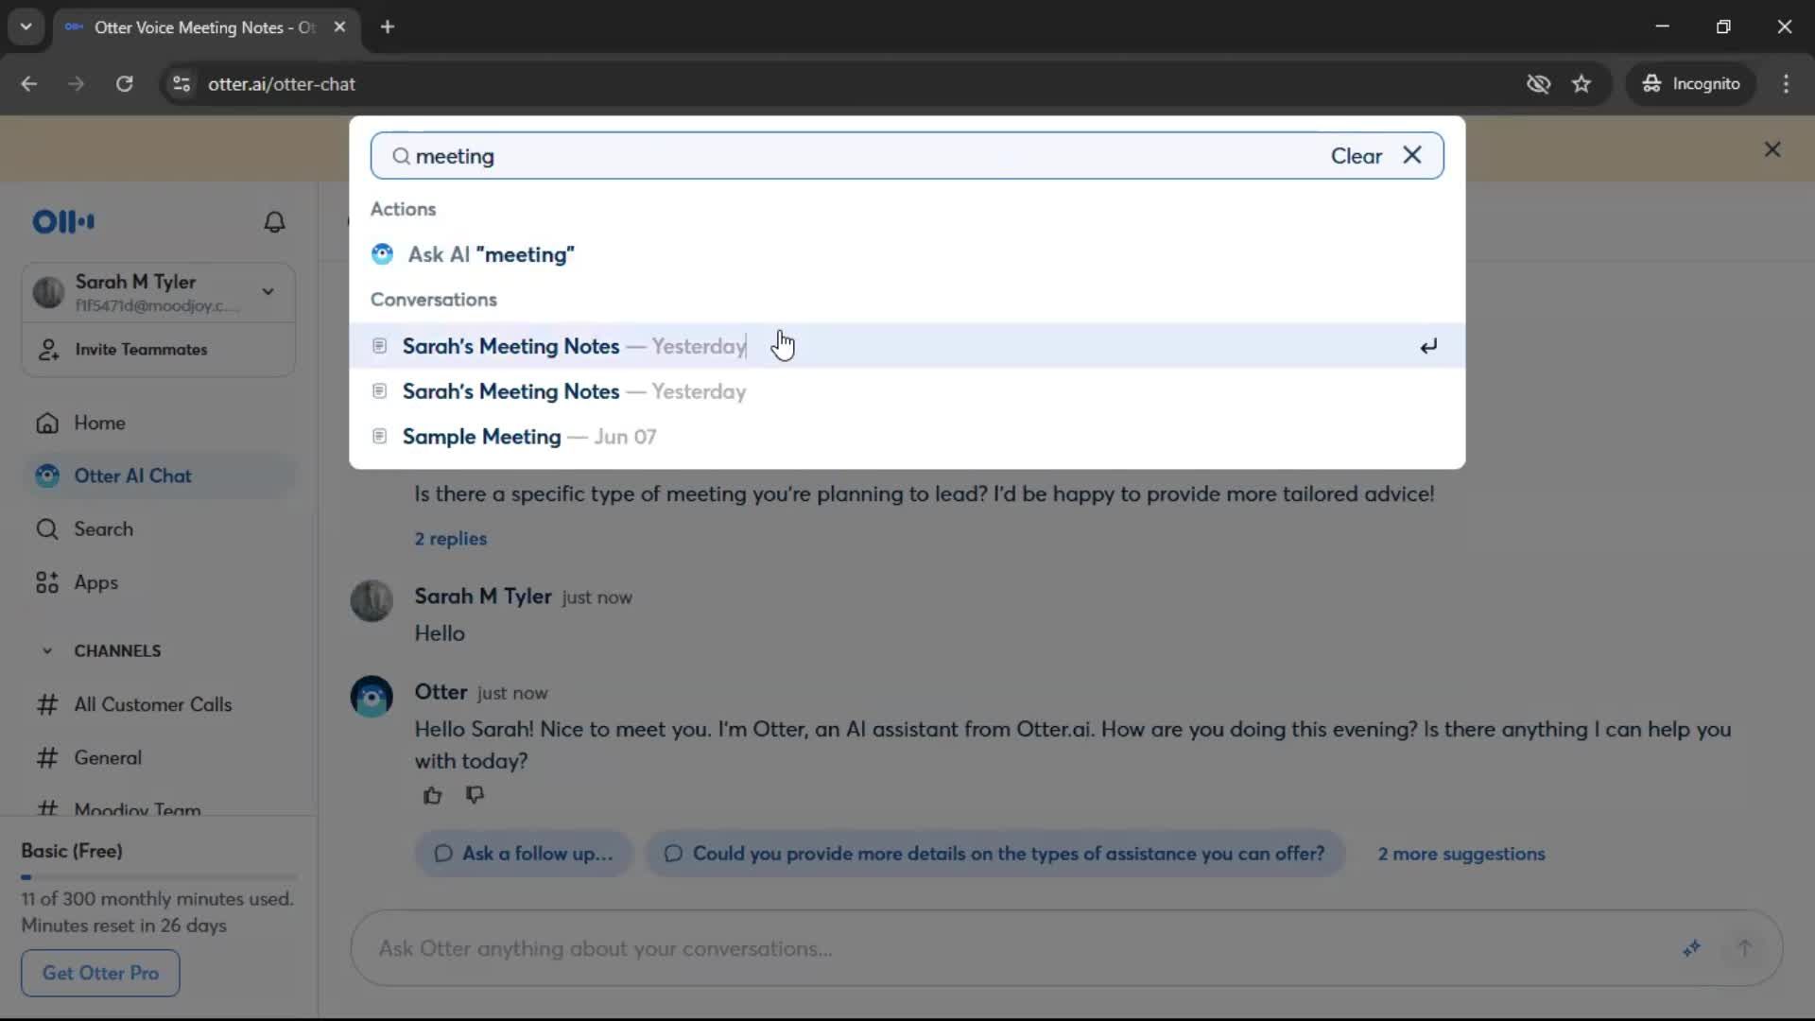The width and height of the screenshot is (1815, 1021).
Task: Close the Otter Voice Meeting Notes tab
Action: click(339, 27)
